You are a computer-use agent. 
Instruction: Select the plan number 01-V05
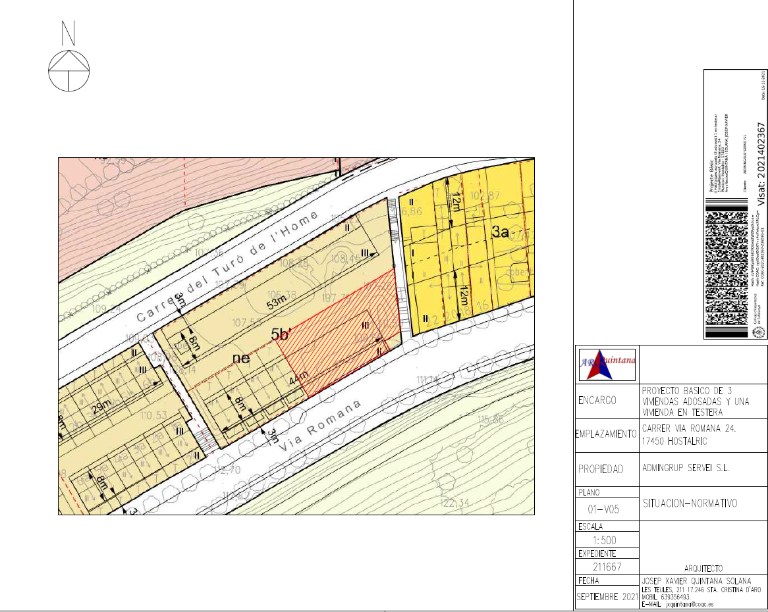coord(607,509)
